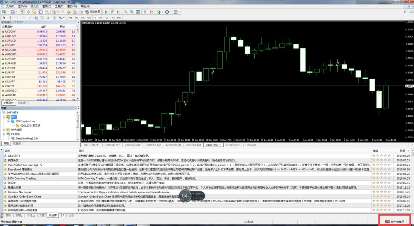Viewport: 414px width, 226px height.
Task: Open the new chart dropdown arrow
Action: 8,12
